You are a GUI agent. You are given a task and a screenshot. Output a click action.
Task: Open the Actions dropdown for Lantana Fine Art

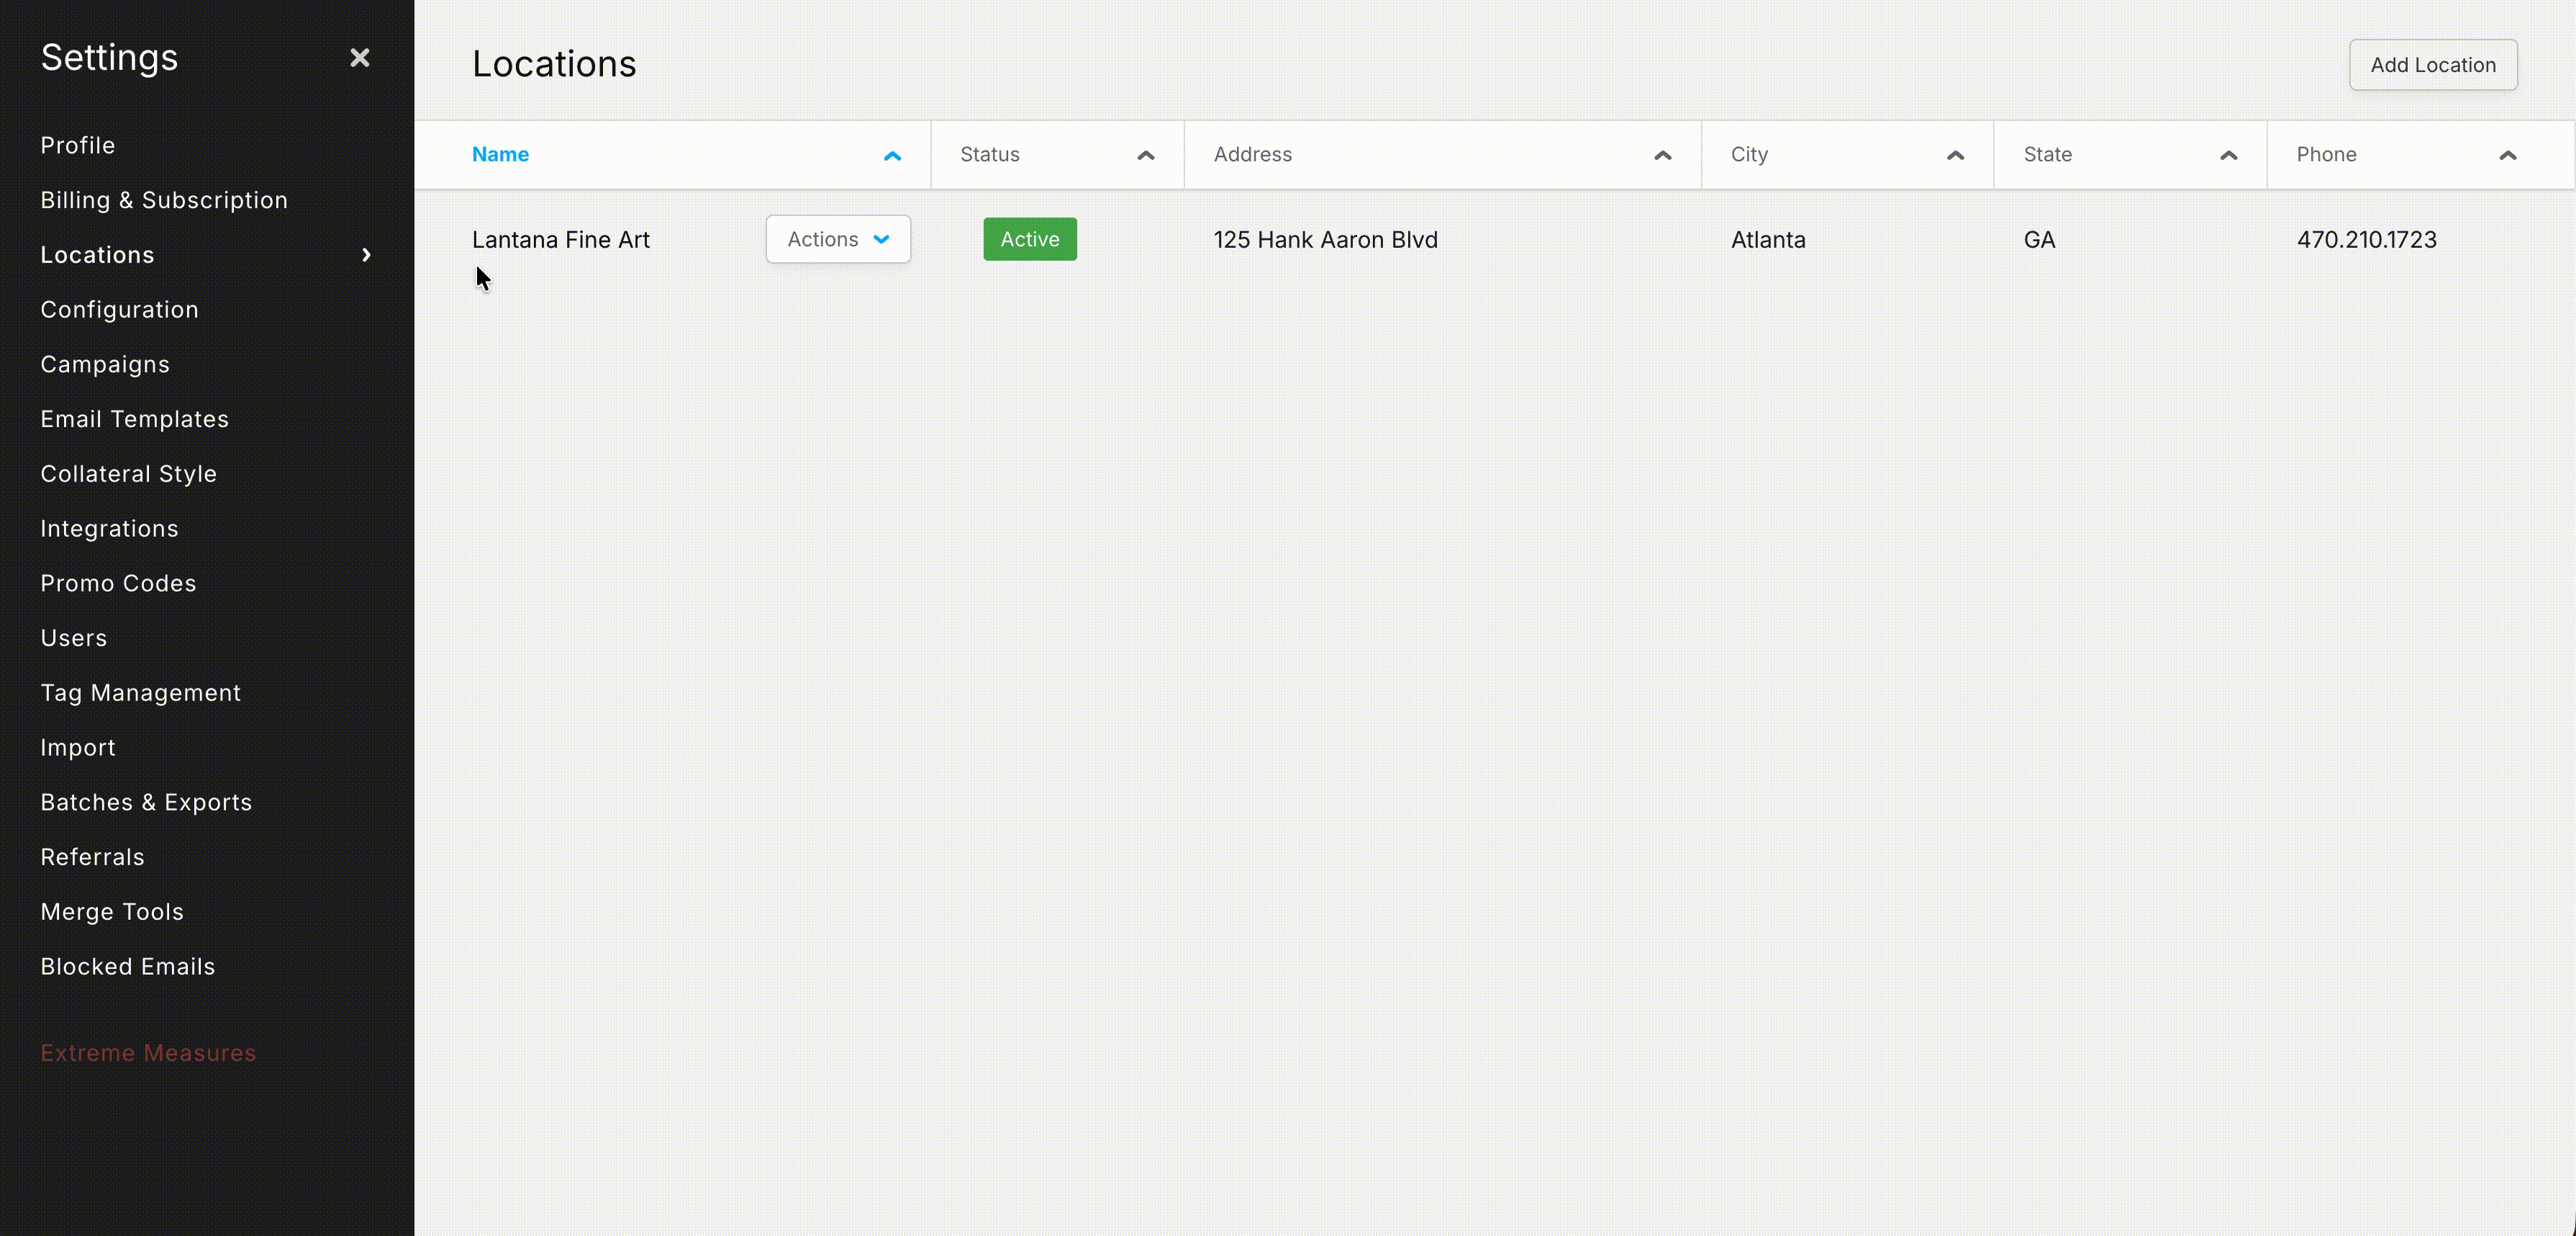click(838, 239)
